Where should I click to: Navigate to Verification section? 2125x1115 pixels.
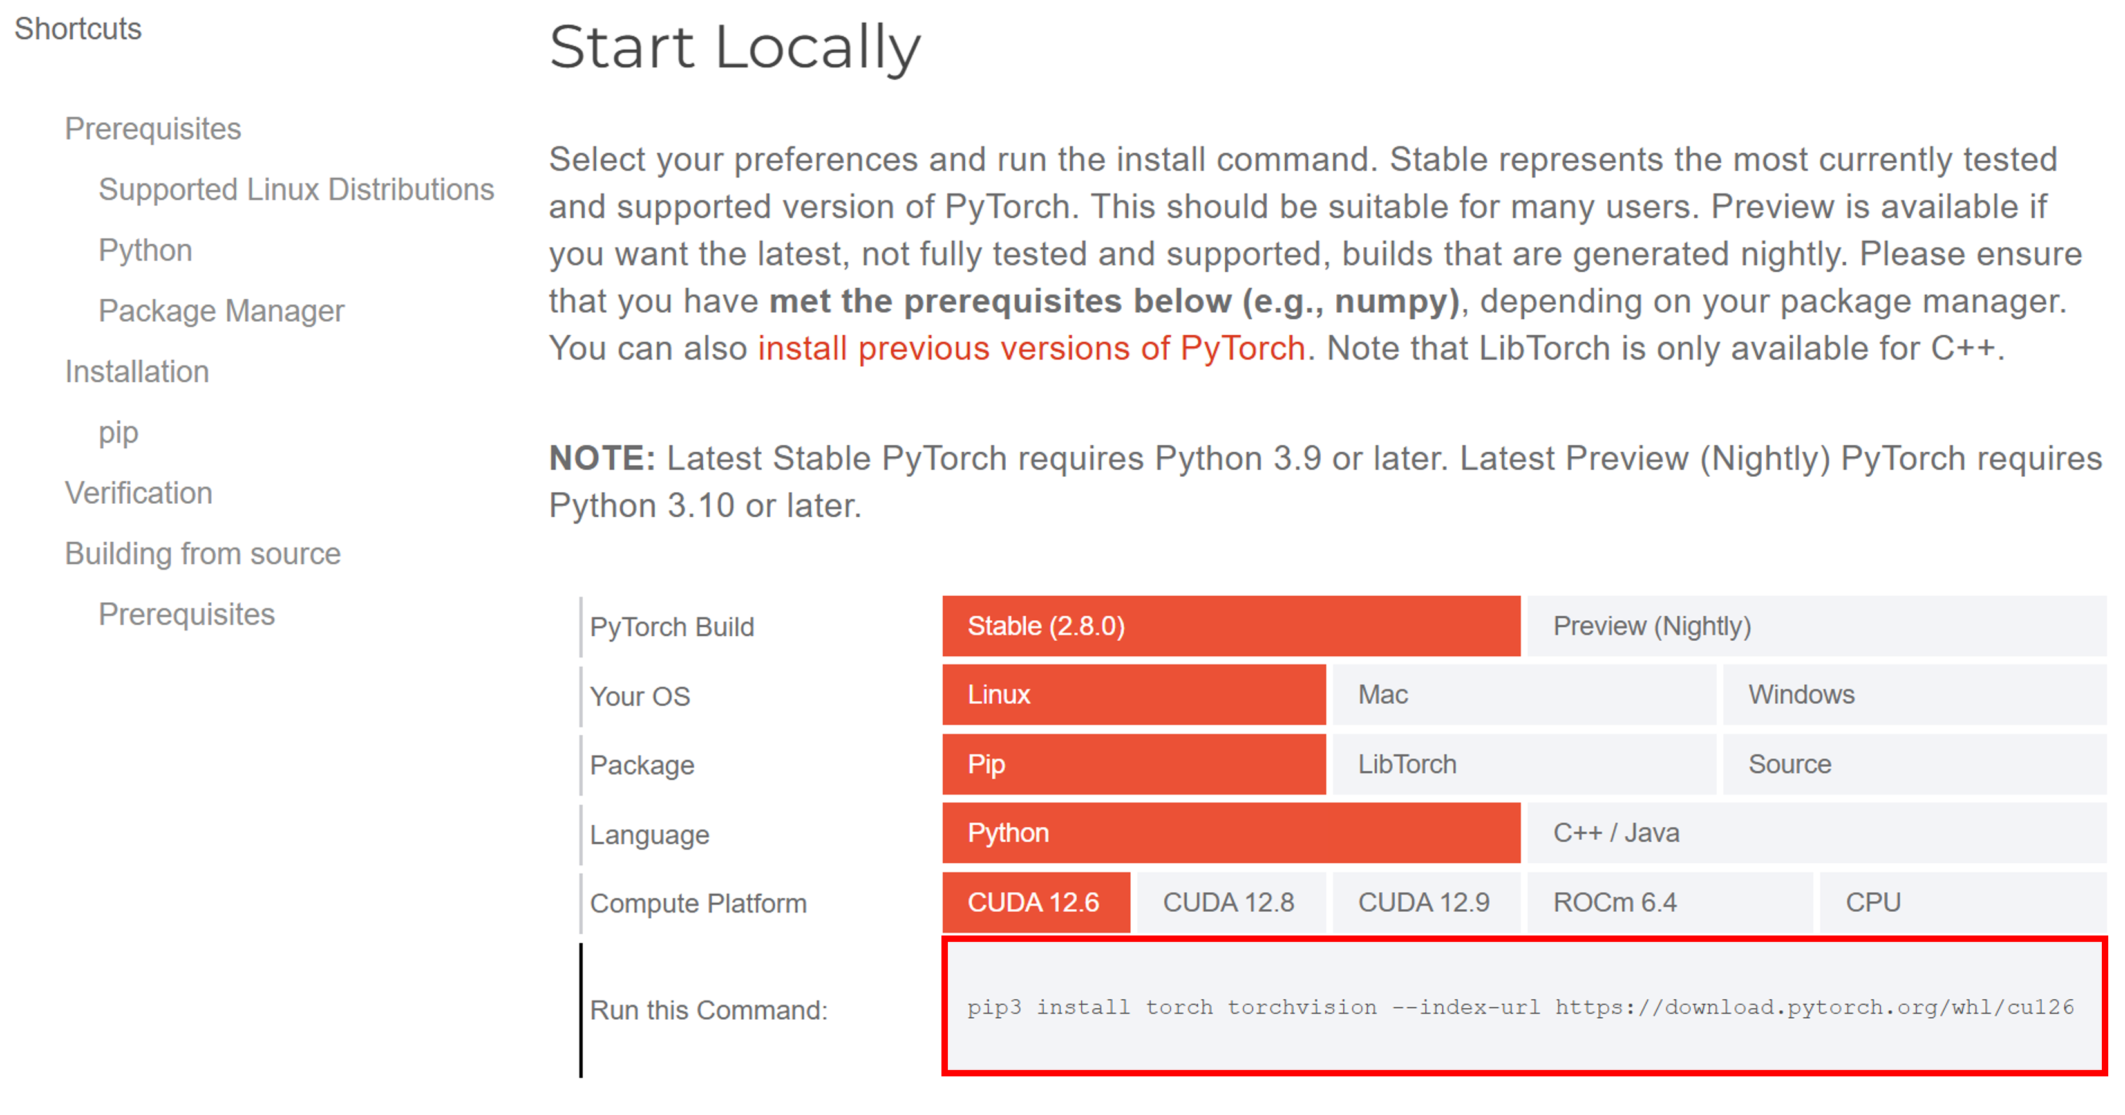click(138, 493)
